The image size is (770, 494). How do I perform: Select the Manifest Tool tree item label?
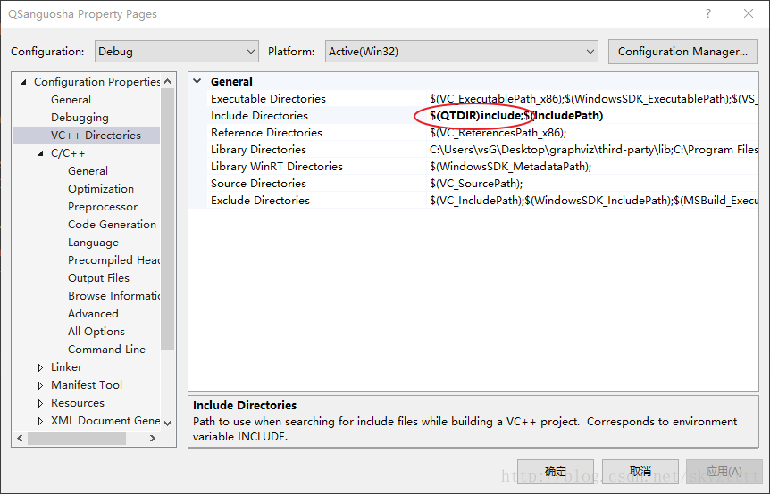87,385
